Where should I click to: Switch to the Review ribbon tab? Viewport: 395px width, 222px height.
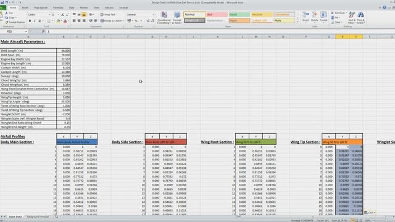84,7
